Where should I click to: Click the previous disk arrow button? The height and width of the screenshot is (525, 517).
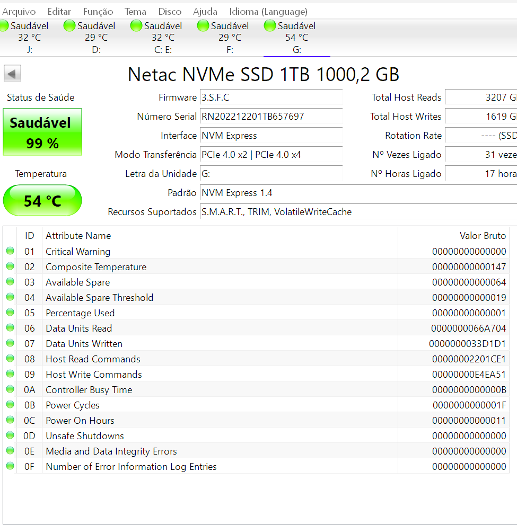tap(12, 74)
